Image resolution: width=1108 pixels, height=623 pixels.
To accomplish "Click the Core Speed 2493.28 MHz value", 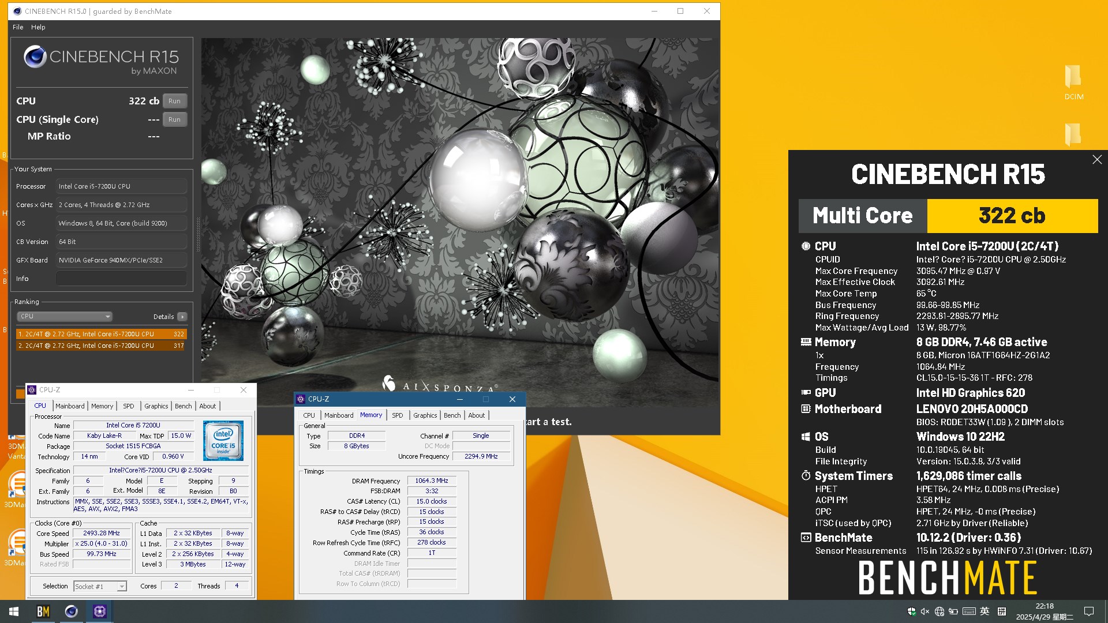I will click(x=102, y=534).
